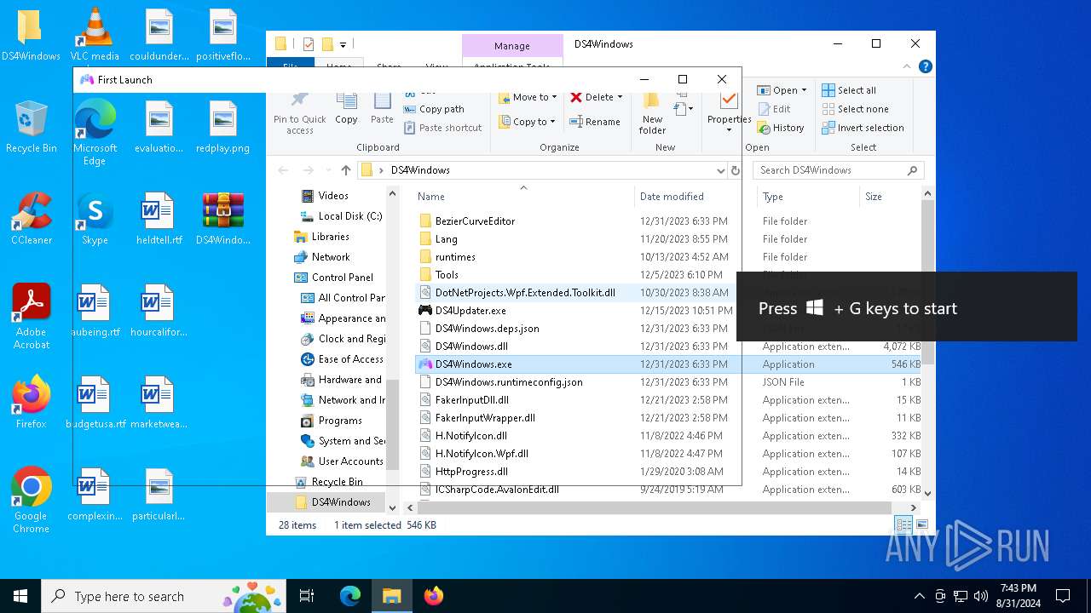Click the Properties checkmark icon in the ribbon
This screenshot has height=613, width=1091.
tap(729, 101)
